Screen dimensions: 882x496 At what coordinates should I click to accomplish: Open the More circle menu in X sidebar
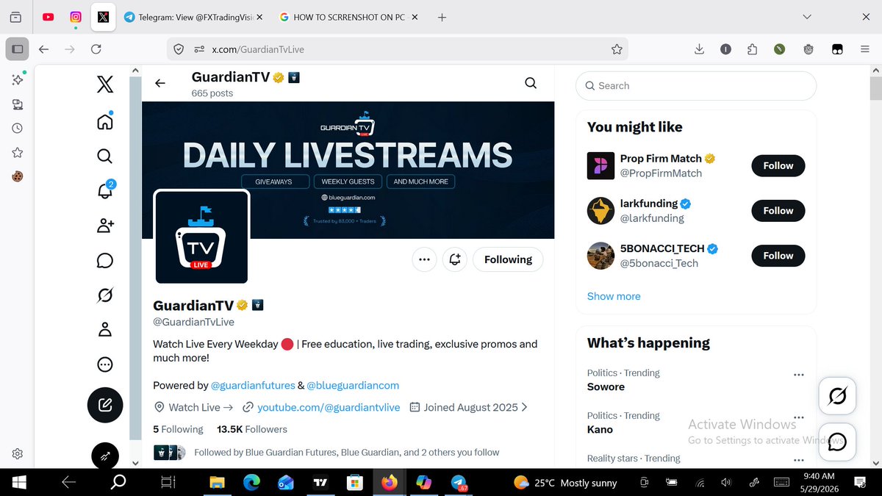pyautogui.click(x=105, y=364)
